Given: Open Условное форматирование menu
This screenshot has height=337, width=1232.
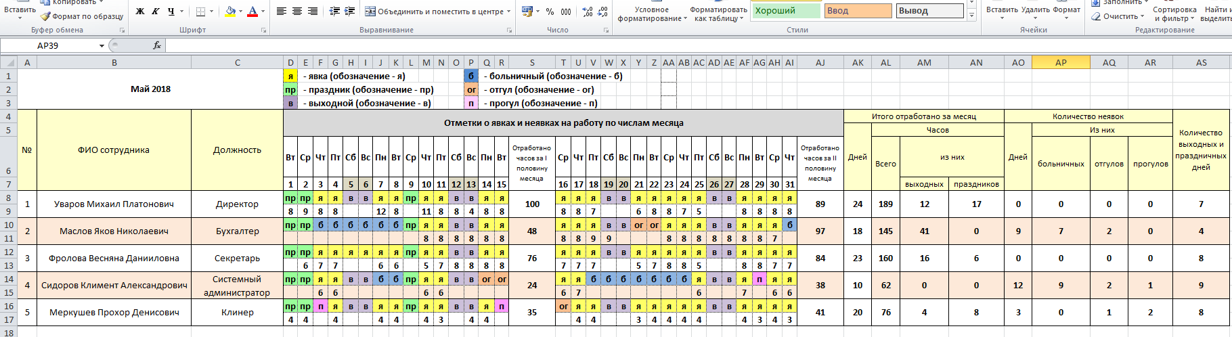Looking at the screenshot, I should [651, 14].
